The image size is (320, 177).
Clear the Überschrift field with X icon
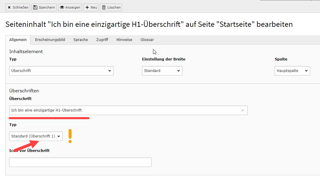[x=243, y=110]
